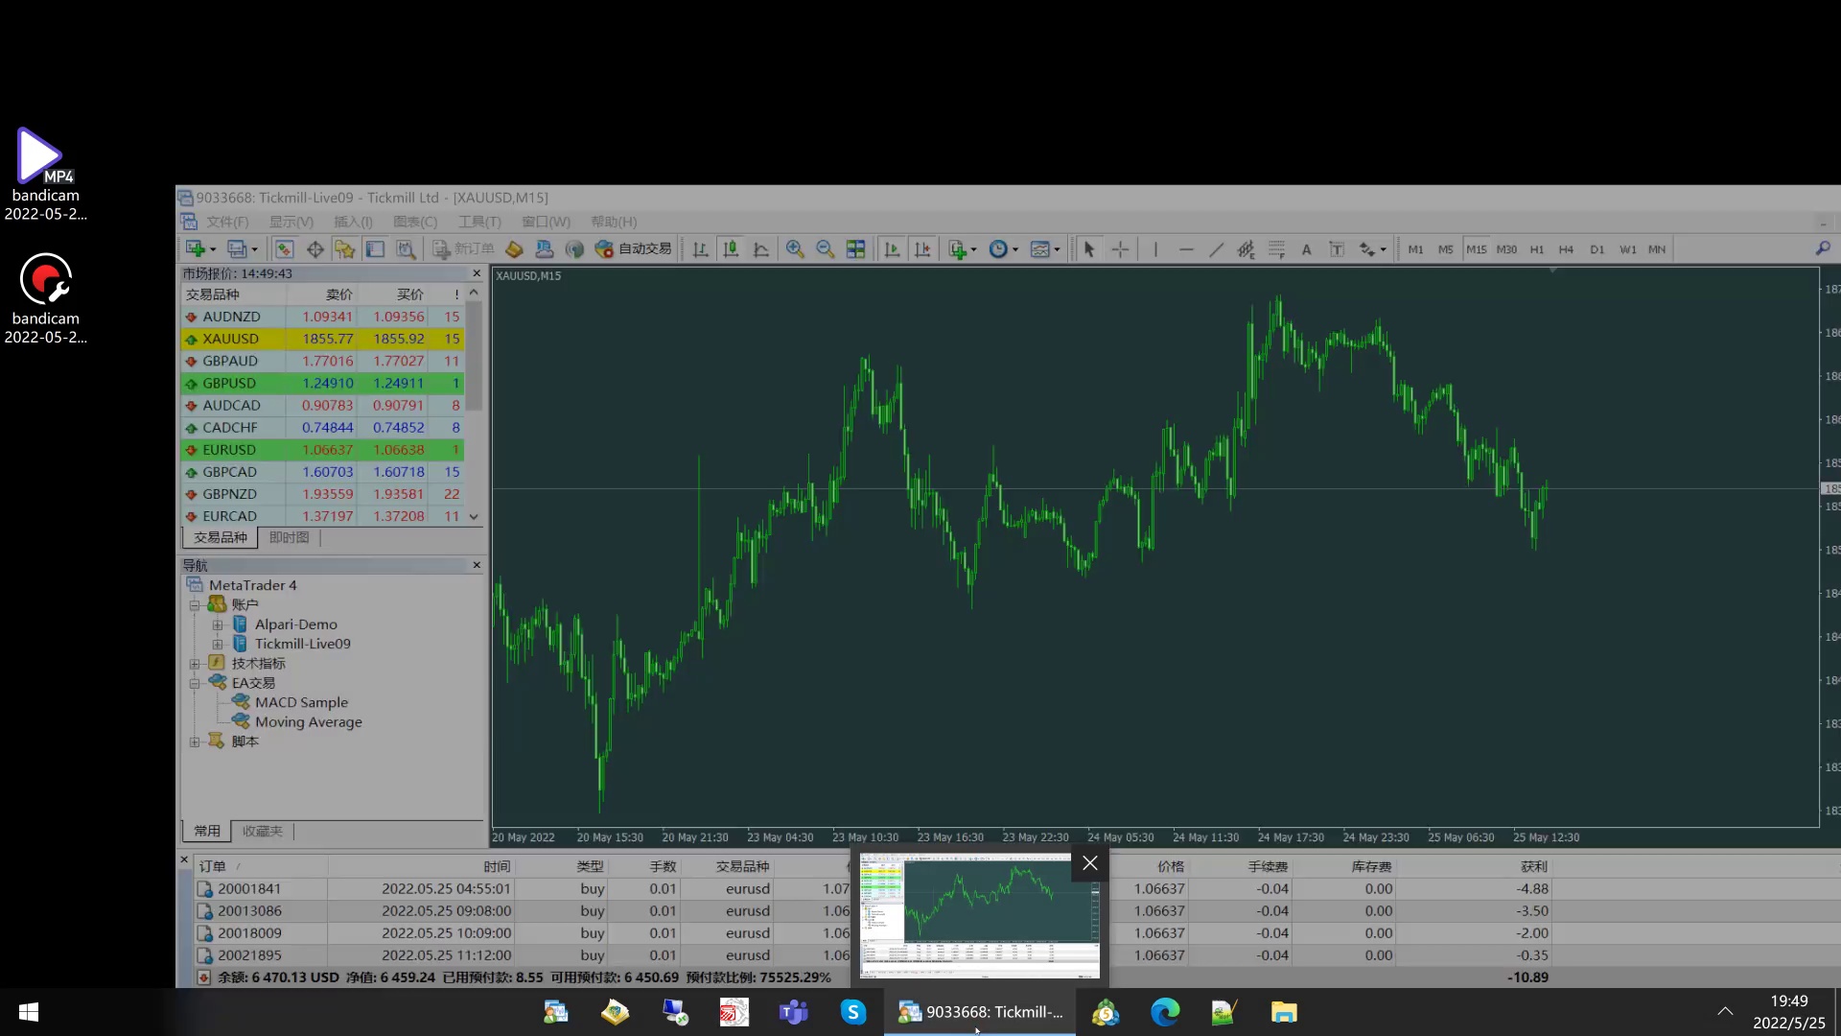Click the zoom in magnifier icon
1841x1036 pixels.
pyautogui.click(x=794, y=249)
